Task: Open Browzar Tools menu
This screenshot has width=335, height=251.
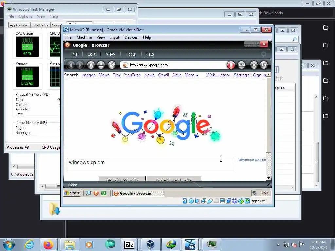Action: (131, 54)
